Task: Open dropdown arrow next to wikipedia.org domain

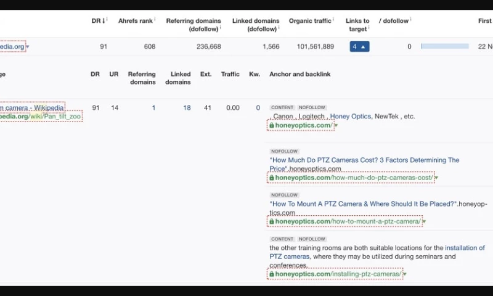Action: tap(28, 47)
